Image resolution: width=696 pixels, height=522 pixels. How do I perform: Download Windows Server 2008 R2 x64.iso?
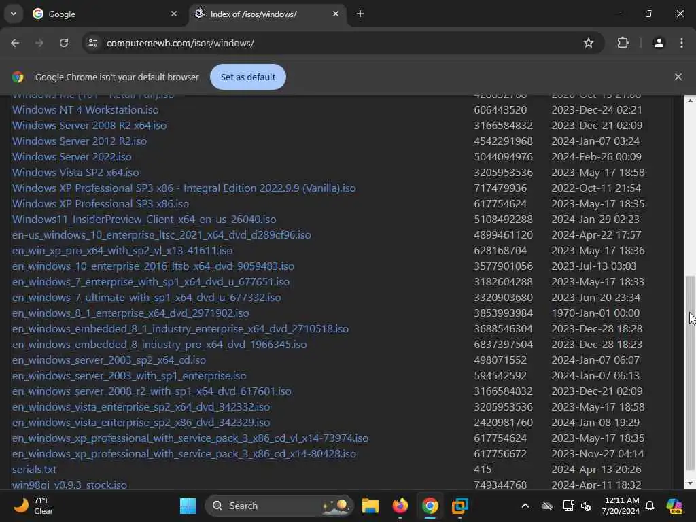(89, 126)
